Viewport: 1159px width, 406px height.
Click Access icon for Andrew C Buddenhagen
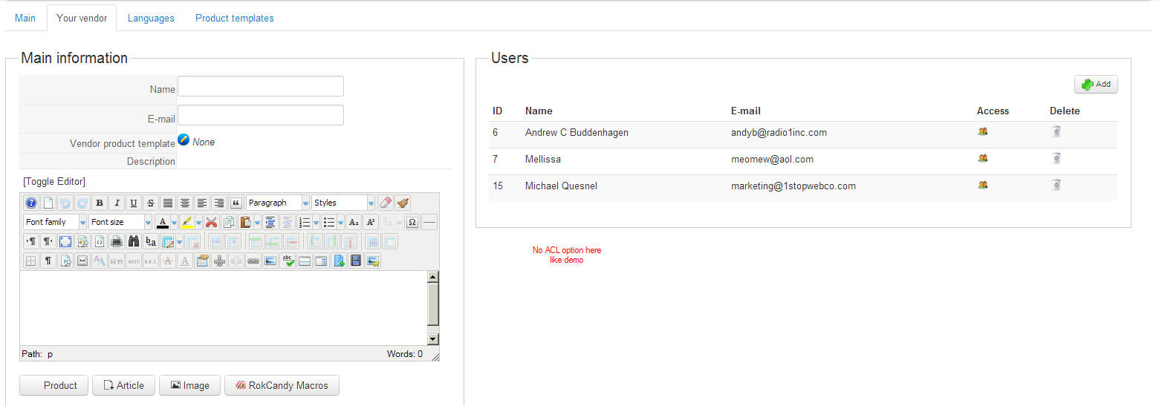point(983,131)
